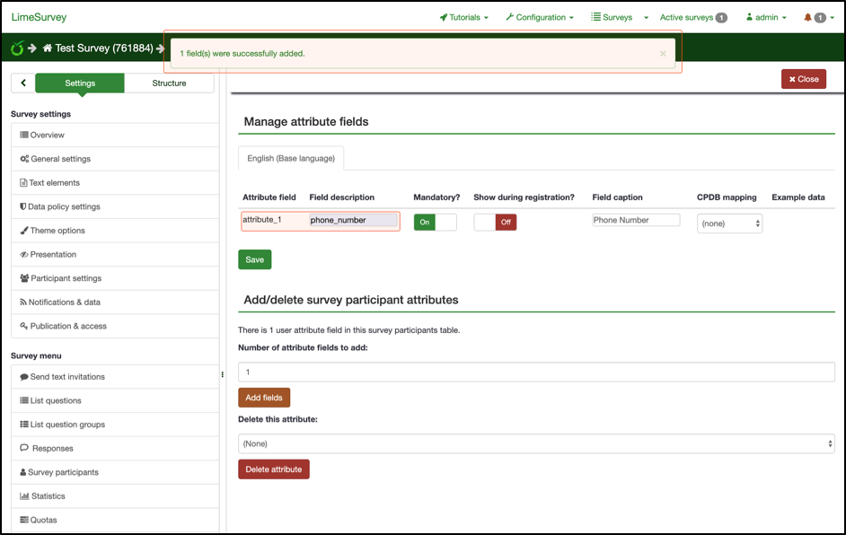Screen dimensions: 846x535
Task: Expand the caret next to Surveys
Action: (x=646, y=18)
